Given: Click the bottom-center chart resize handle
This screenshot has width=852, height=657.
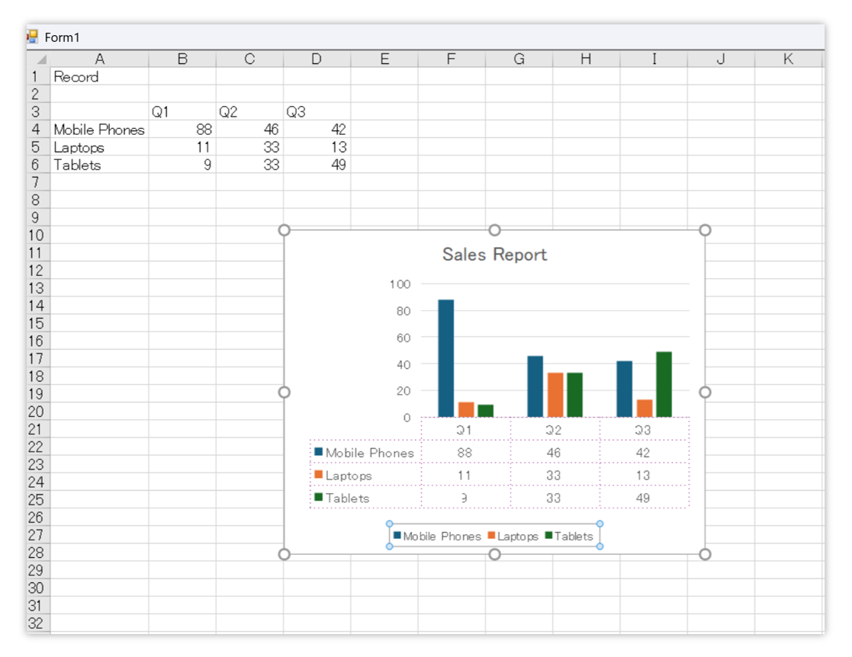Looking at the screenshot, I should click(494, 554).
